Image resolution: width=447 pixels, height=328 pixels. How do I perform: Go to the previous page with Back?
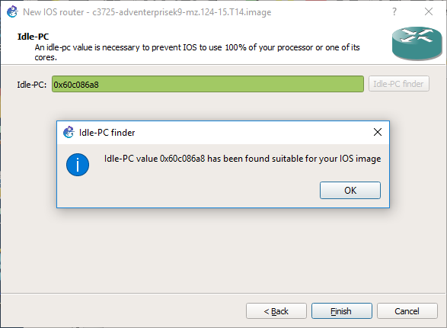tap(276, 311)
